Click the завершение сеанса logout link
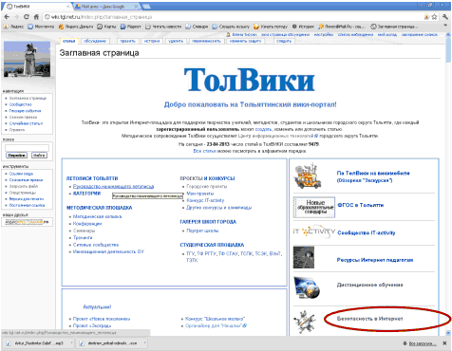 420,34
